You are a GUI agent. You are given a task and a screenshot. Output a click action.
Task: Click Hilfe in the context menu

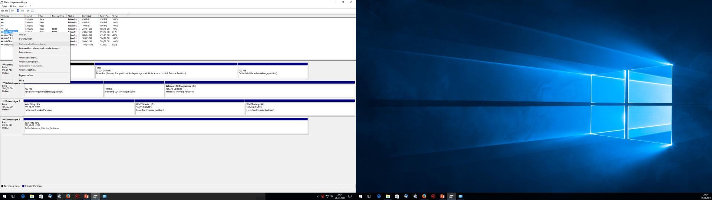tap(41, 80)
